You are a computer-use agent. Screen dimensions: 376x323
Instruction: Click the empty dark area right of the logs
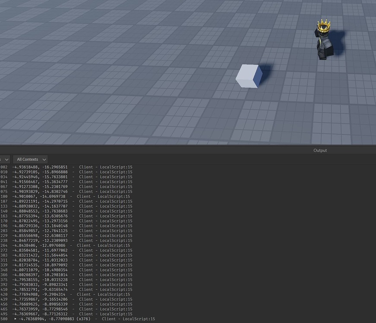pos(259,237)
